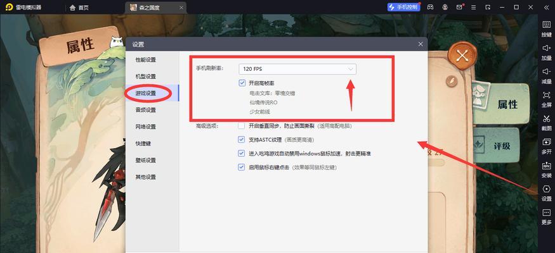Click the 仙境传说RO text
The image size is (555, 253).
pos(263,102)
